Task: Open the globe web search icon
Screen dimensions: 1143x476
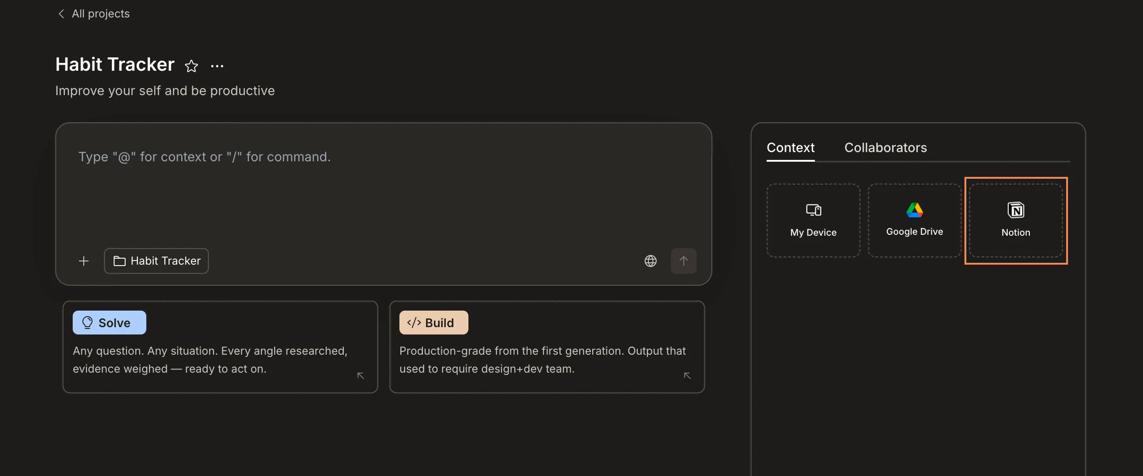Action: click(x=650, y=261)
